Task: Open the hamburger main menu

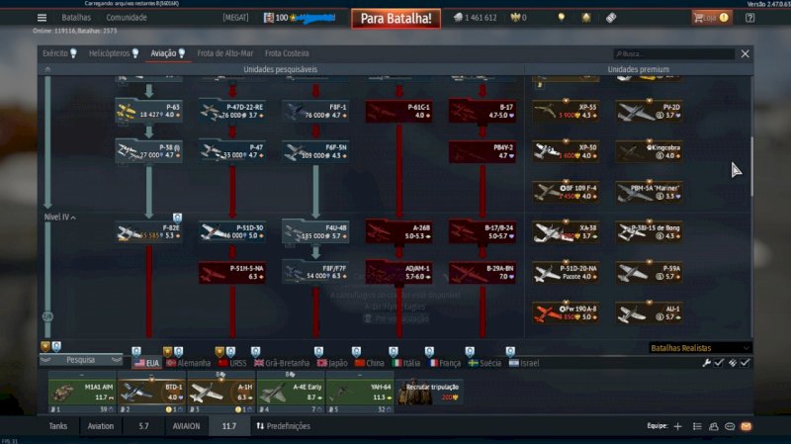Action: [x=42, y=18]
